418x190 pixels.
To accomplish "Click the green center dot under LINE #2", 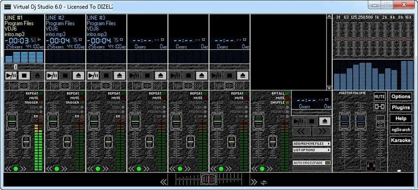I will [x=56, y=169].
